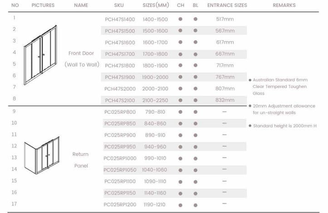
Task: Select row number 13
Action: click(x=14, y=158)
